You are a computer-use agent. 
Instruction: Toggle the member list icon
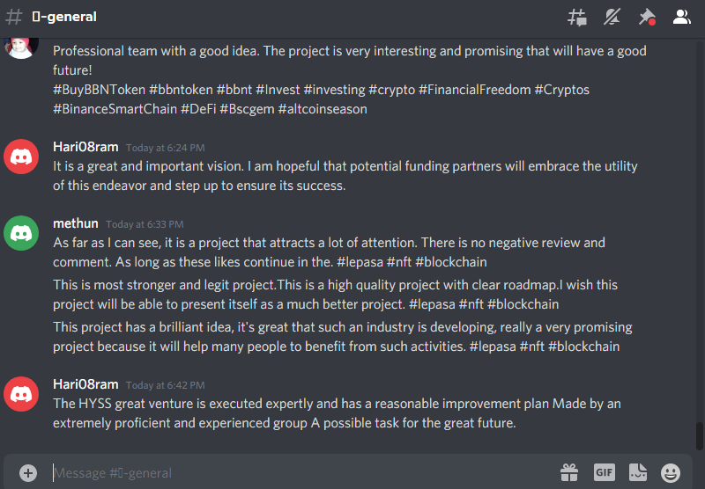(681, 17)
